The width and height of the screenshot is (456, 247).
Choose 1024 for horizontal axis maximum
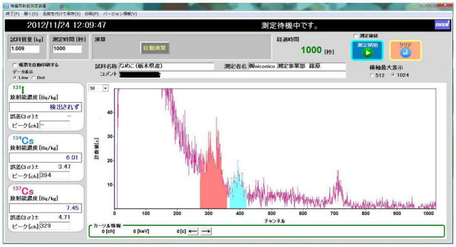pos(393,76)
